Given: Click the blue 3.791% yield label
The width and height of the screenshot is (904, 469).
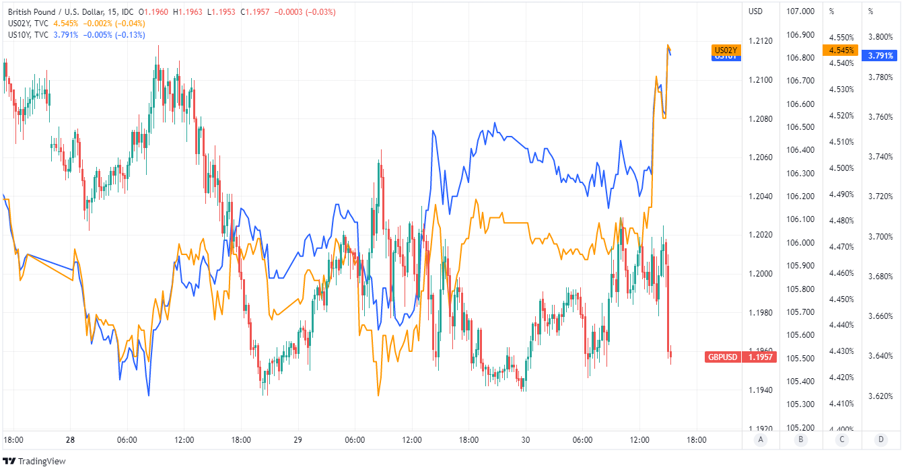Looking at the screenshot, I should 881,55.
